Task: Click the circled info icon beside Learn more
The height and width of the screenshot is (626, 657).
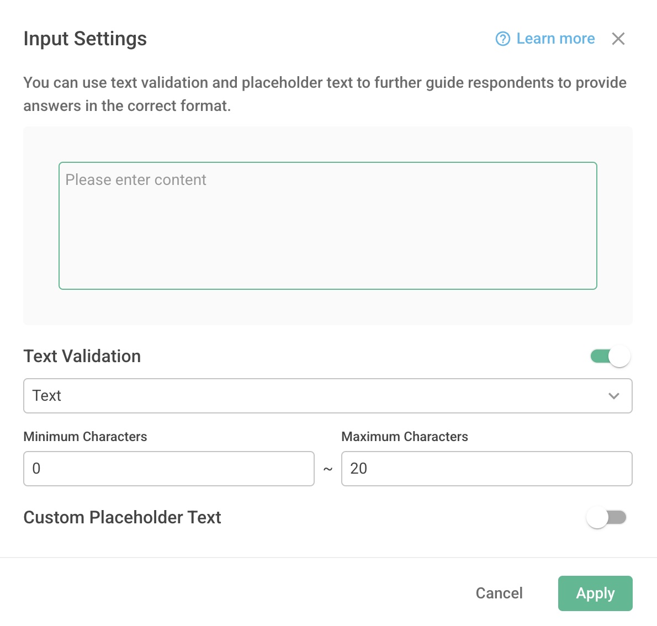Action: [502, 39]
